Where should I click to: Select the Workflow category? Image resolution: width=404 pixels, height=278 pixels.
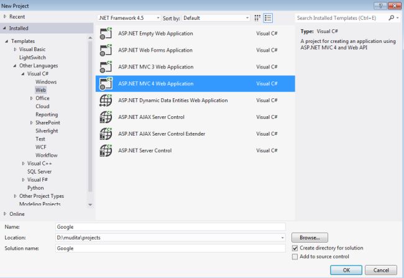tap(47, 155)
